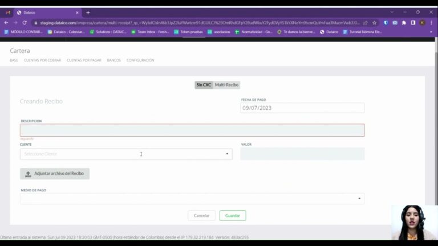Click the Fecha de Pago date field
Viewport: 438px width, 246px height.
coord(302,108)
